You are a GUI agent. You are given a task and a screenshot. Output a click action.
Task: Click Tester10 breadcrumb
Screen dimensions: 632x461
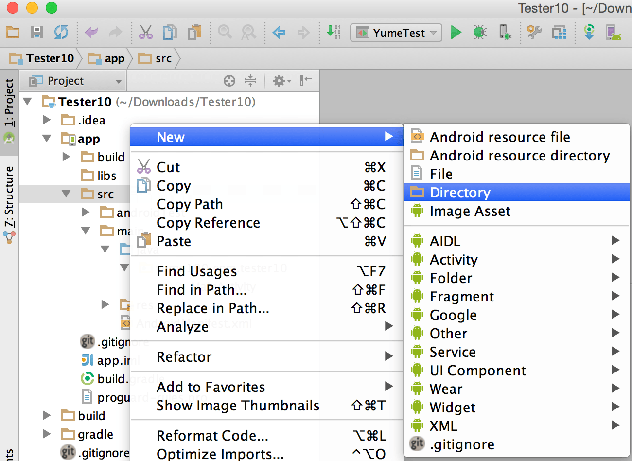pyautogui.click(x=42, y=59)
